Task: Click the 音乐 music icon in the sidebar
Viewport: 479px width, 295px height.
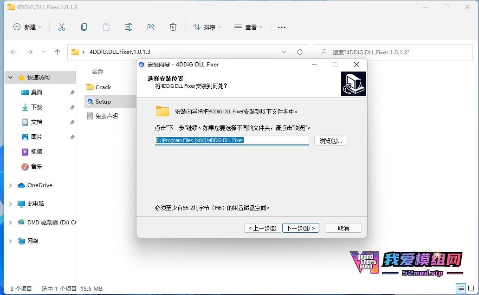Action: (25, 166)
